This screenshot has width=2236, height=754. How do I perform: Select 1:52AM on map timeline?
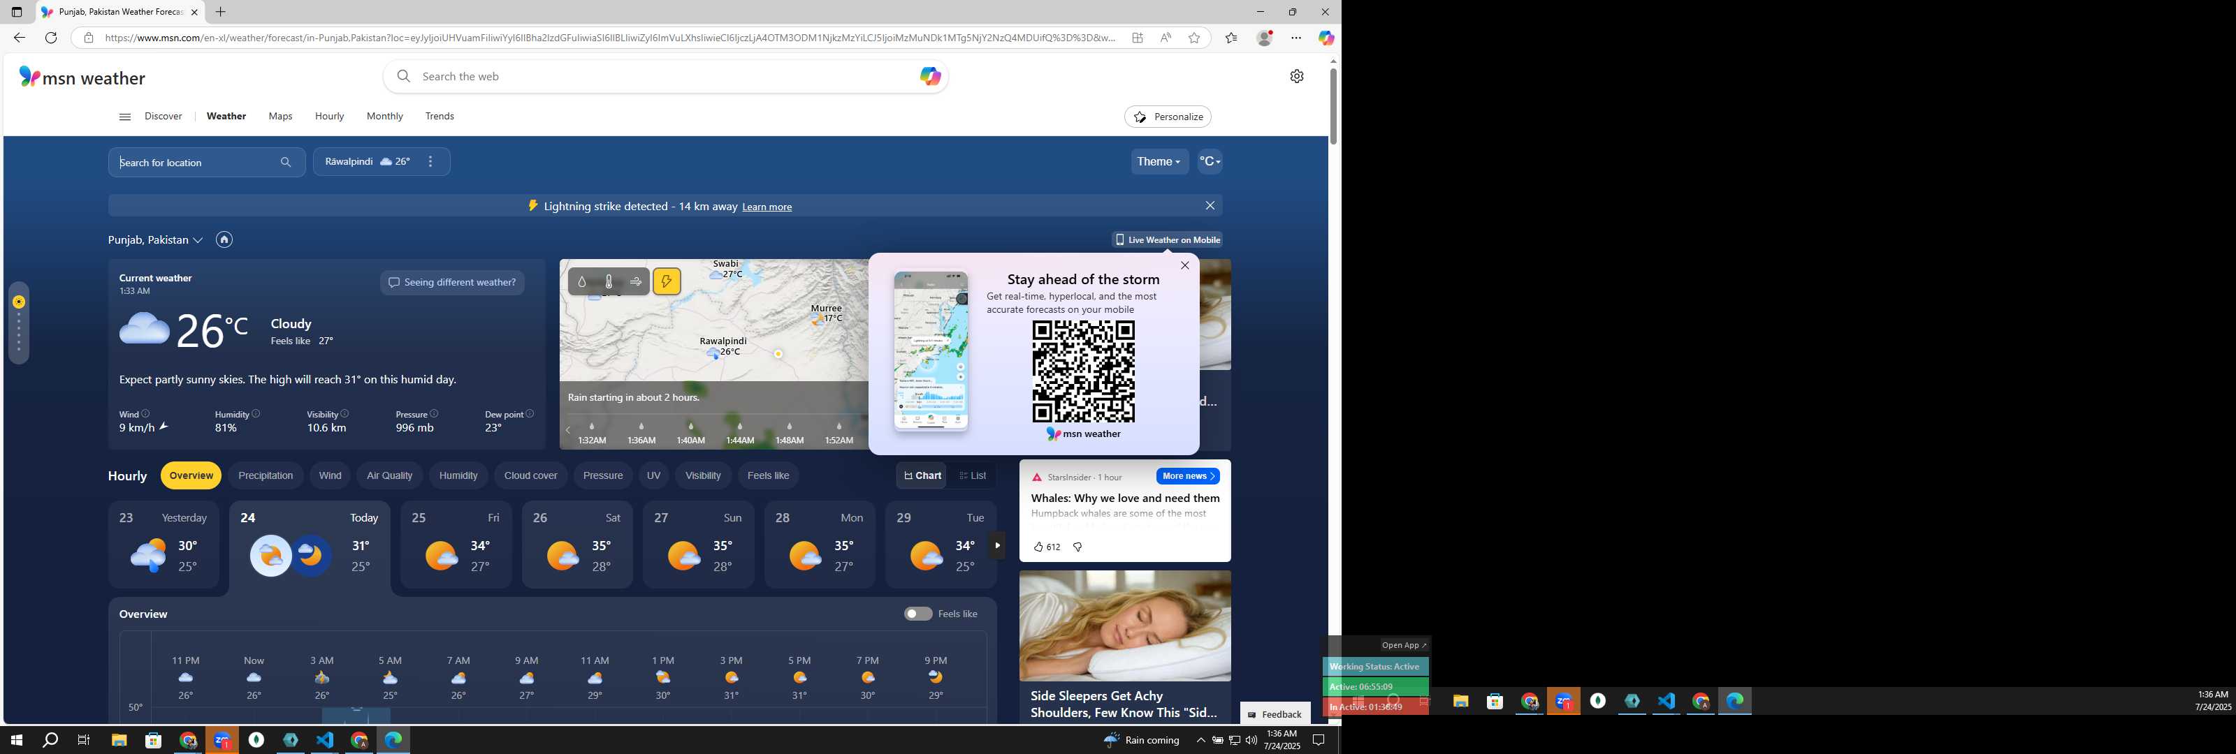tap(838, 433)
